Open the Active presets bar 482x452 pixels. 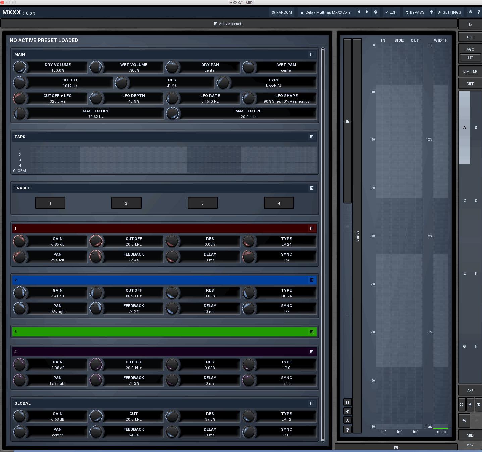[x=229, y=24]
